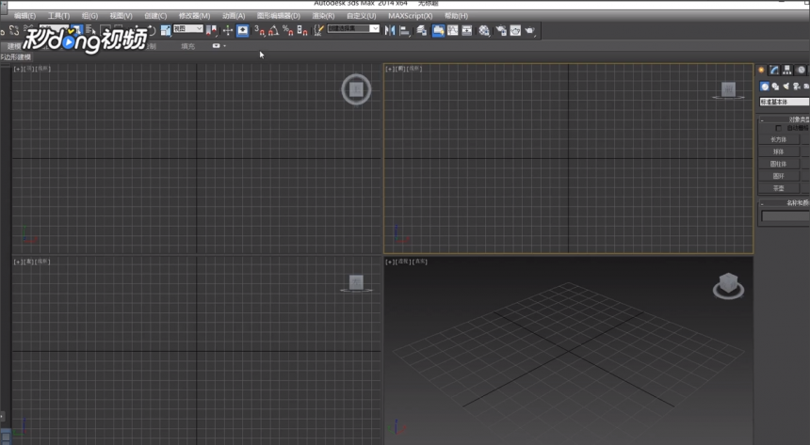Click the Perspective viewport ViewCube
Viewport: 810px width, 445px height.
coord(728,286)
